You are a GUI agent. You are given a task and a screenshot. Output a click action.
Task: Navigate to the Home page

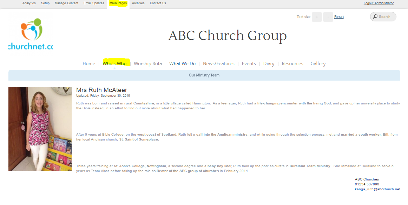pyautogui.click(x=89, y=63)
